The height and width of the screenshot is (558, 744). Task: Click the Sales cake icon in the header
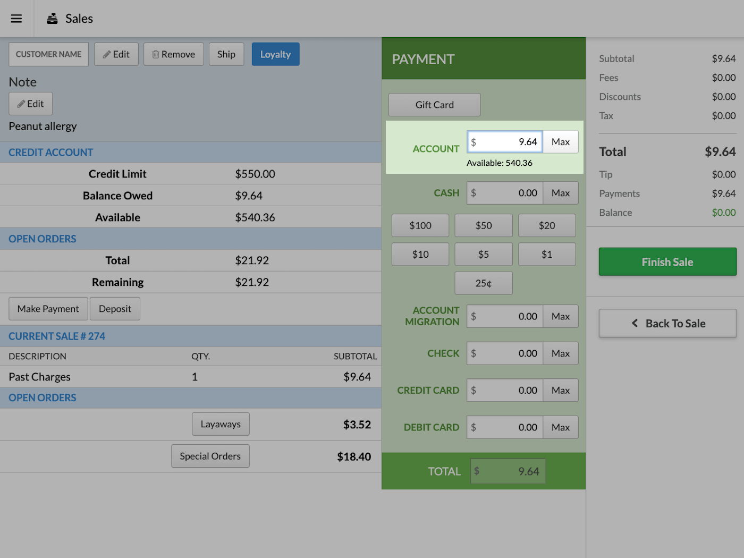(x=52, y=18)
